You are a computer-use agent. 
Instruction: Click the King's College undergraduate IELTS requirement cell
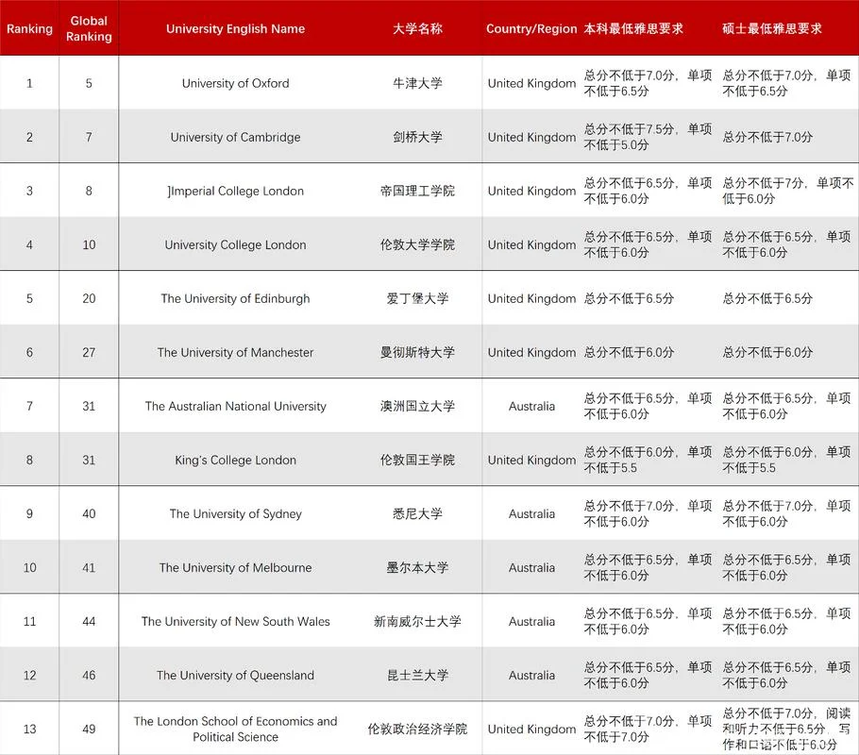[648, 460]
